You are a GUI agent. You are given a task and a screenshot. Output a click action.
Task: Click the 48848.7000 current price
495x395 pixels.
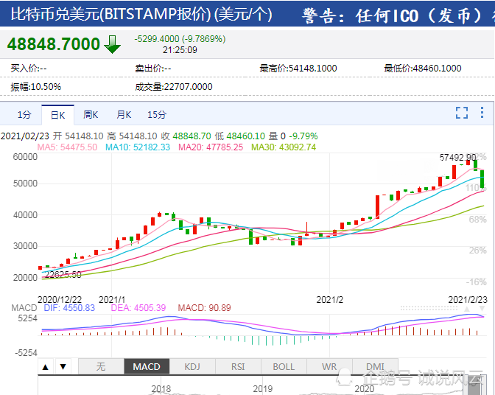tap(53, 44)
